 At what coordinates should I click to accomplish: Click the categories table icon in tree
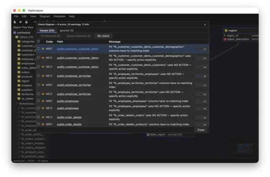click(19, 41)
